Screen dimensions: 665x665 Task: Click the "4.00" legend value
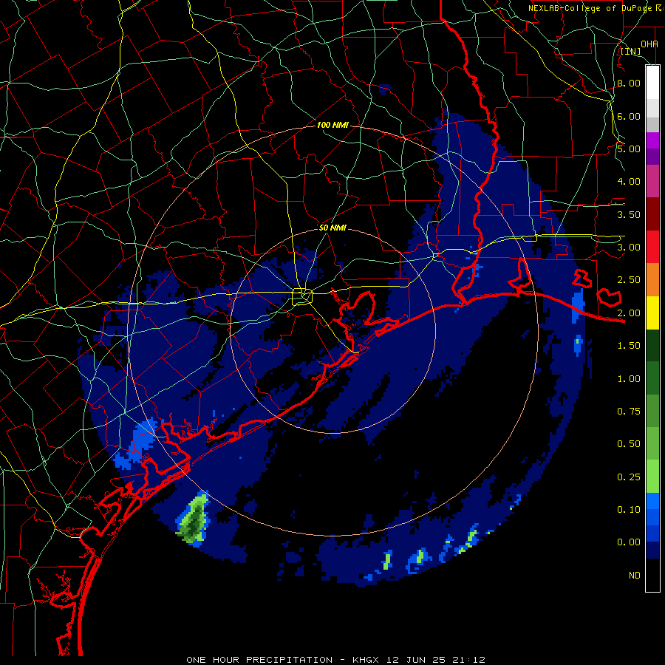point(629,182)
